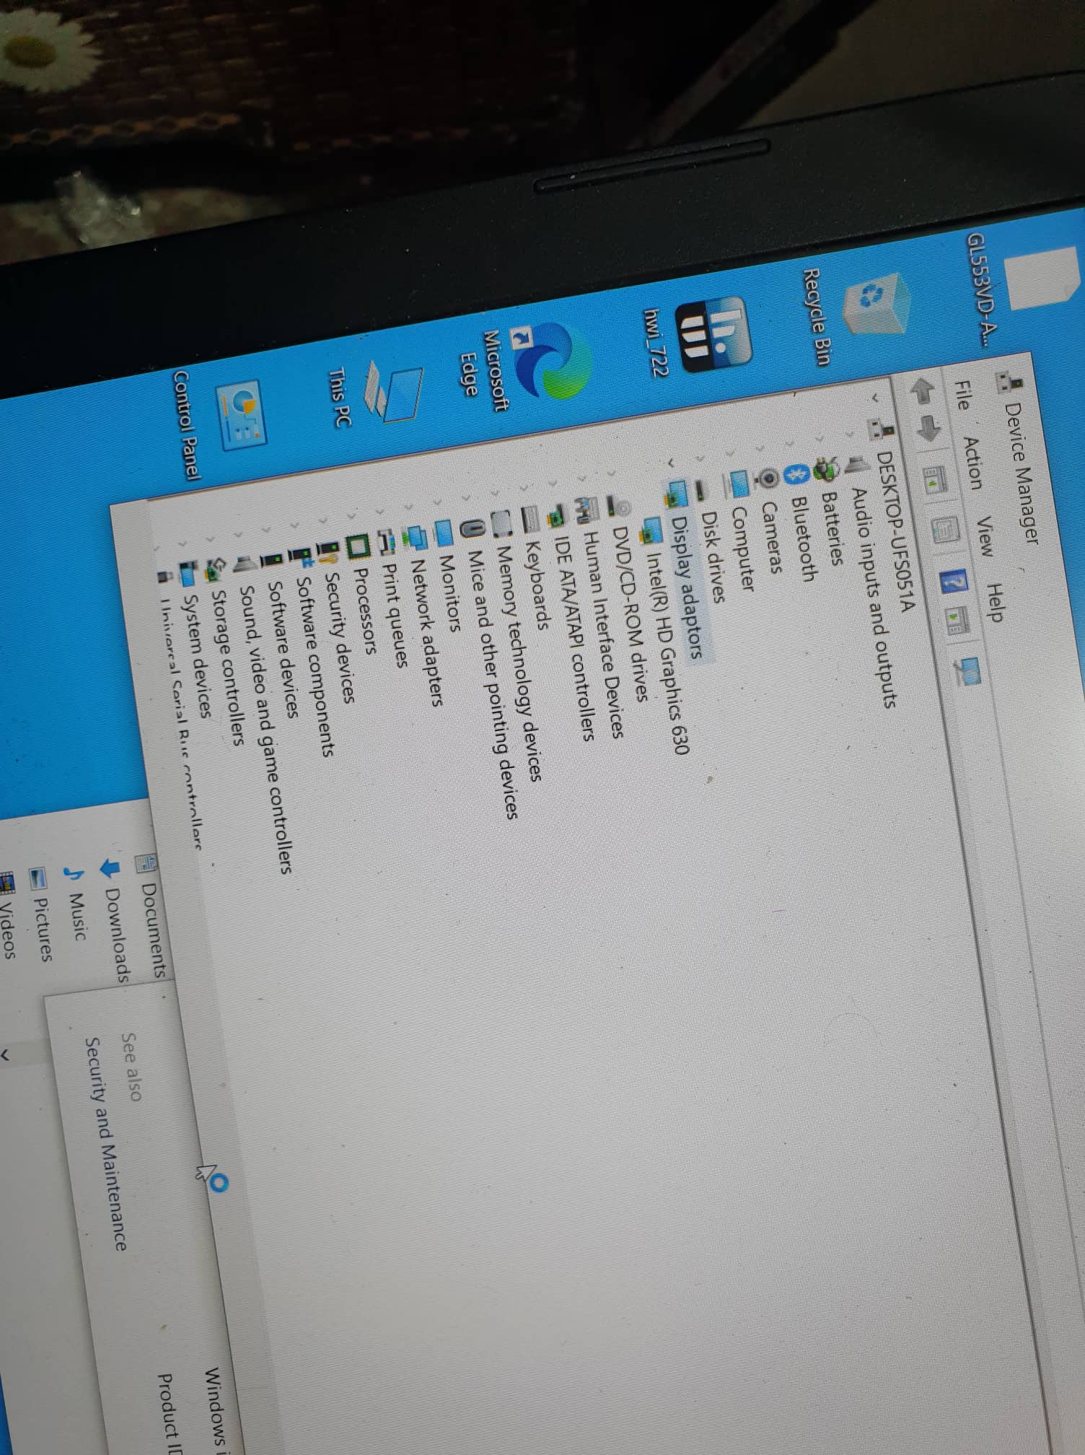Expand Sound, video and game controllers
1085x1455 pixels.
click(239, 533)
